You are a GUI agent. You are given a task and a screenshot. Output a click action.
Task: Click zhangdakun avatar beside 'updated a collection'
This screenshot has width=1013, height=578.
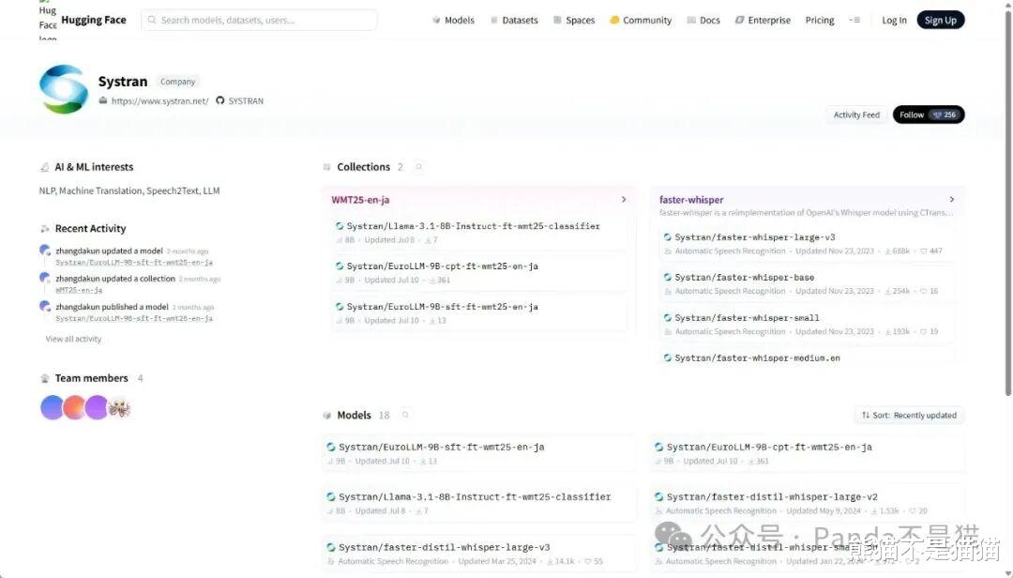pyautogui.click(x=45, y=279)
